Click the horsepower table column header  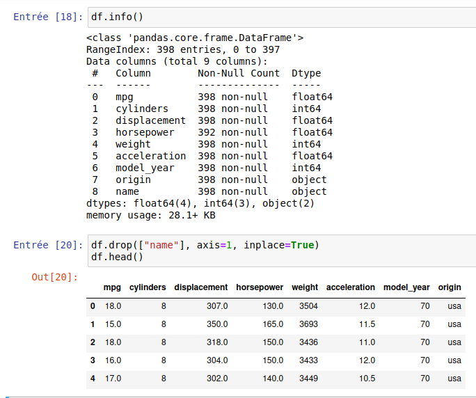[x=260, y=287]
